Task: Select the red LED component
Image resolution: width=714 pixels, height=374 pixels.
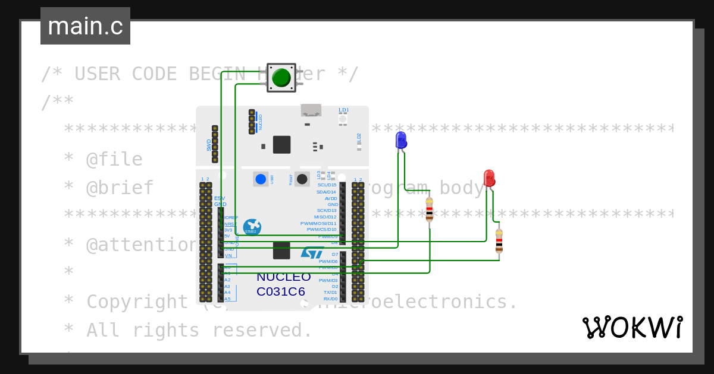Action: tap(488, 179)
